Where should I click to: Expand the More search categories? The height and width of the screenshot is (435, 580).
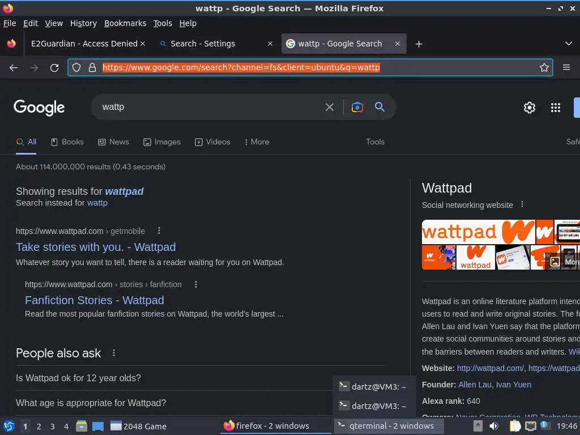click(x=257, y=142)
